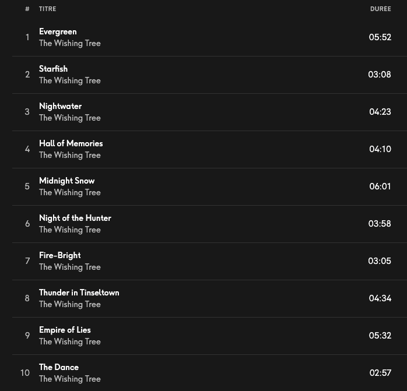Select the Starfish track title
The width and height of the screenshot is (407, 391).
[53, 69]
